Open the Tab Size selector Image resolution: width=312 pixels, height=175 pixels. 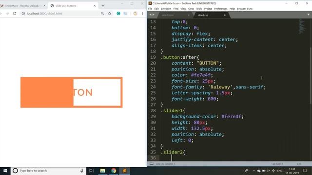(277, 164)
